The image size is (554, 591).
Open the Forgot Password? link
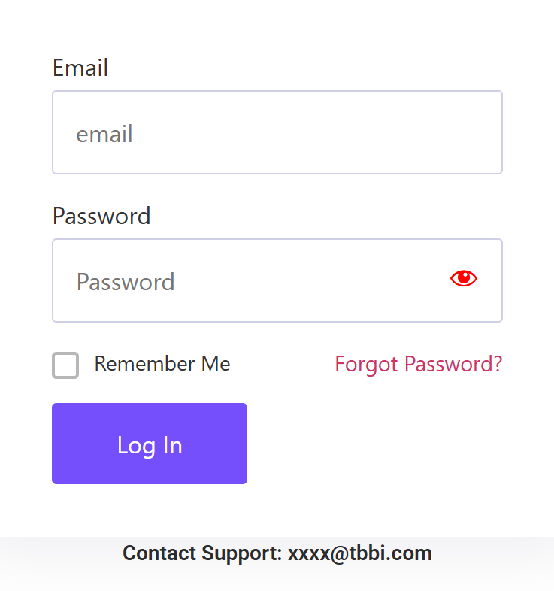coord(419,364)
